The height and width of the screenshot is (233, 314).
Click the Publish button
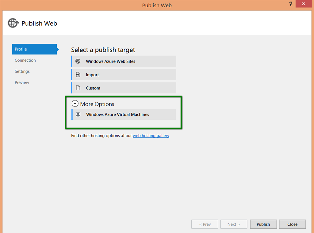click(263, 224)
